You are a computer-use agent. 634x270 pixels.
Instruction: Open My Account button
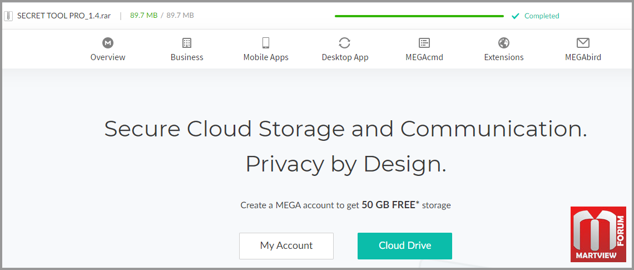(x=286, y=246)
